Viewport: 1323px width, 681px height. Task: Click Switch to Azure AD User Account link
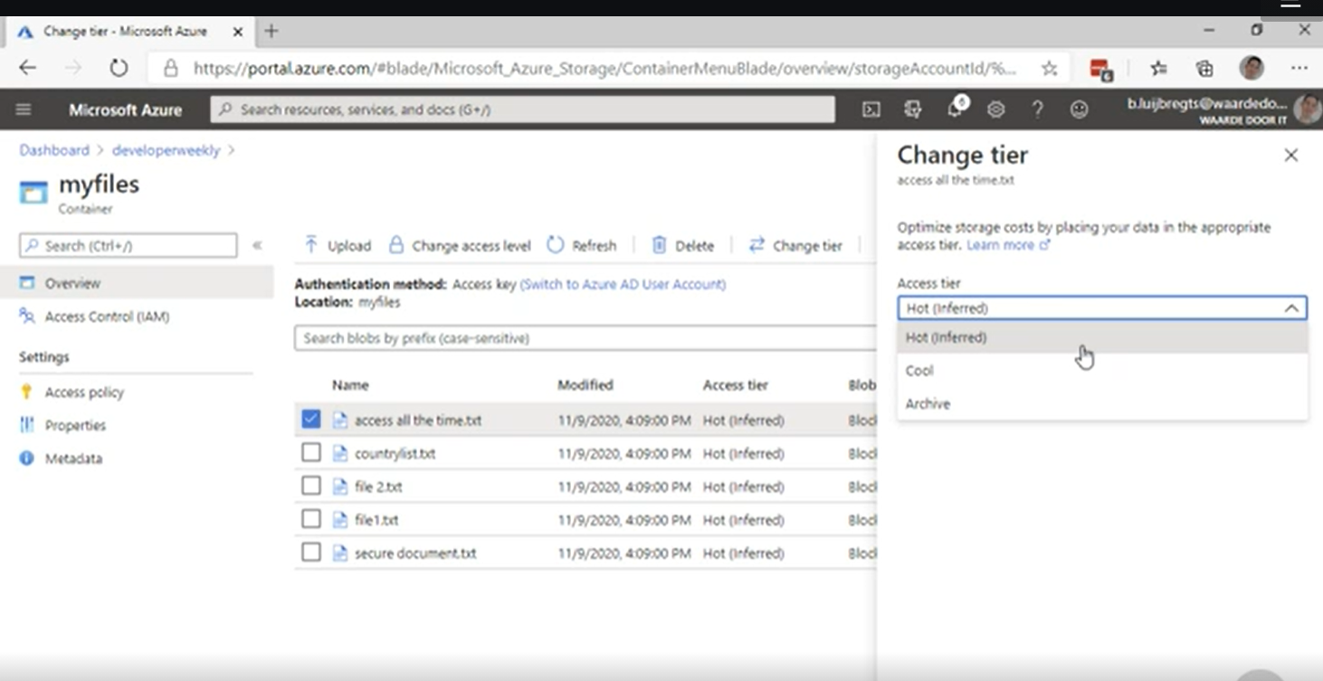tap(623, 284)
